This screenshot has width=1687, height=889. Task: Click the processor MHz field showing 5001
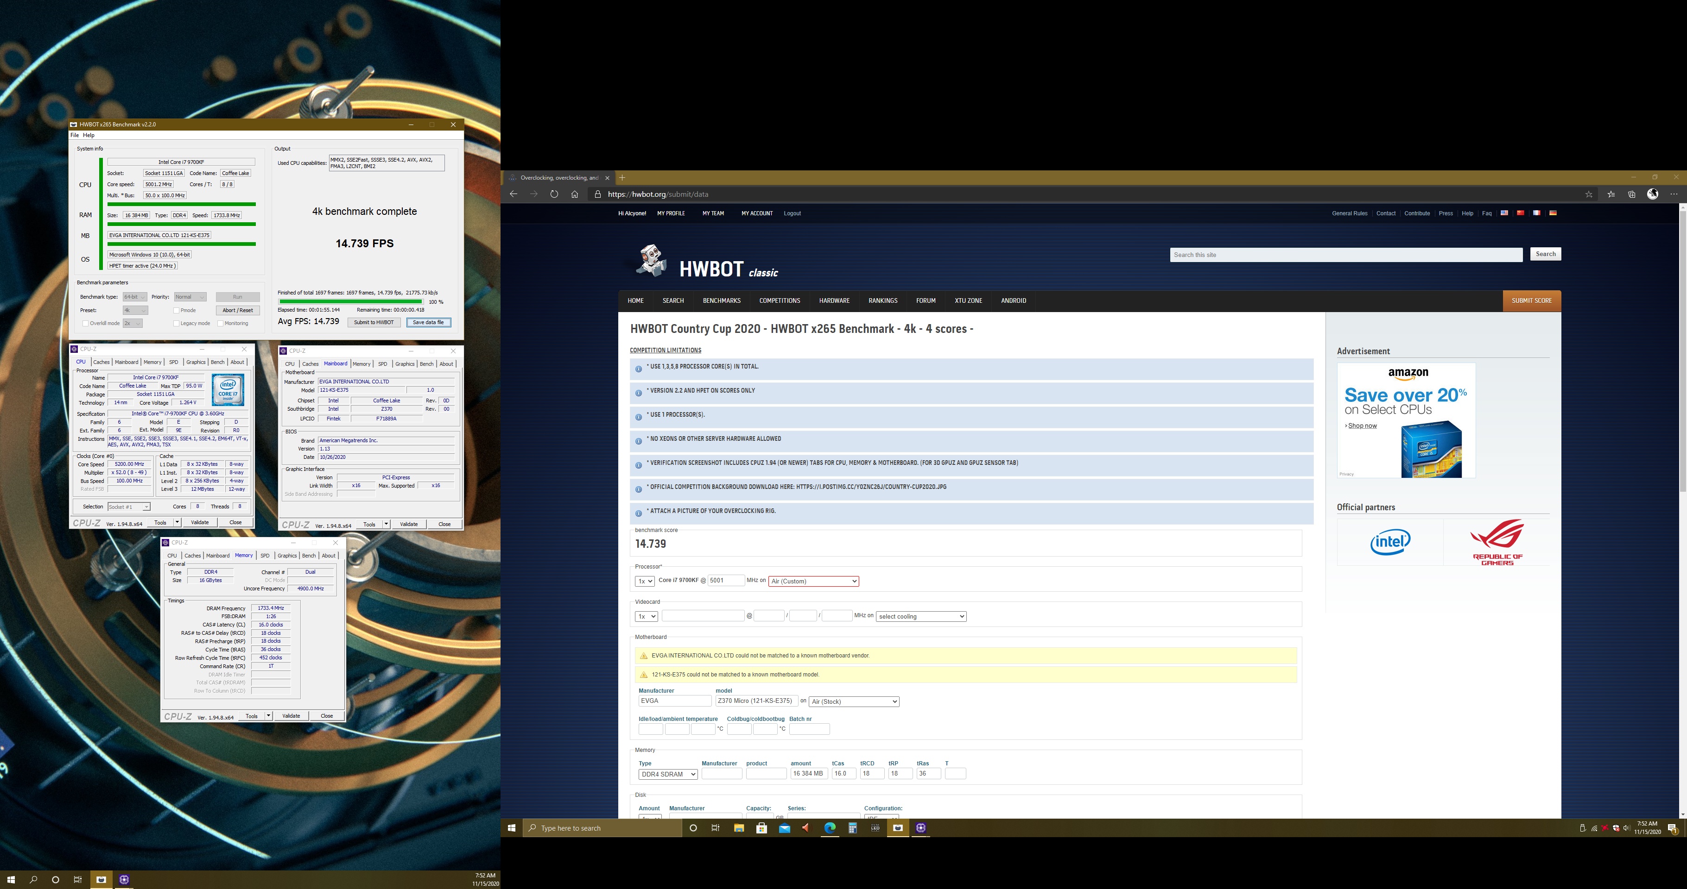coord(726,580)
